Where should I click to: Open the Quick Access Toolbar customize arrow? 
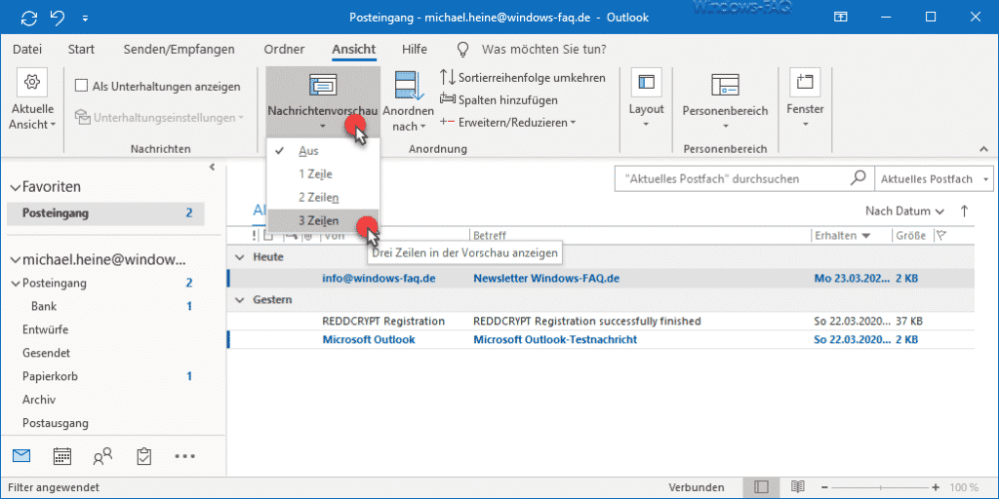tap(86, 18)
